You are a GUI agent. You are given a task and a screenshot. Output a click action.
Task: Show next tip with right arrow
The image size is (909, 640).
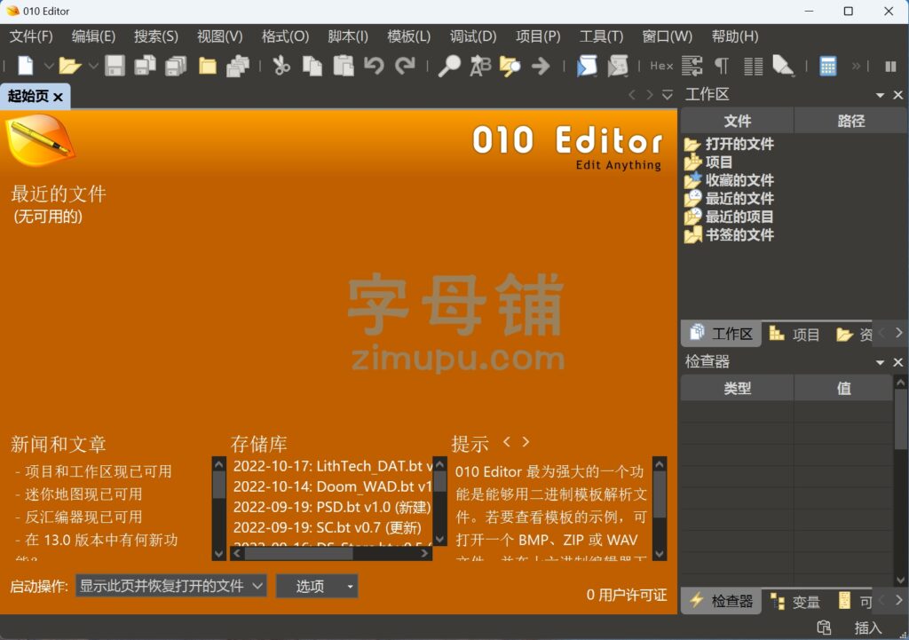[526, 442]
